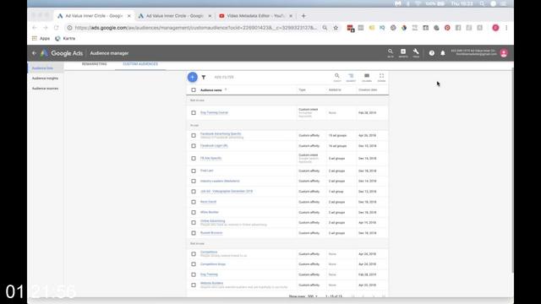Open the Reports icon in header
Viewport: 541px width, 304px height.
pyautogui.click(x=403, y=52)
